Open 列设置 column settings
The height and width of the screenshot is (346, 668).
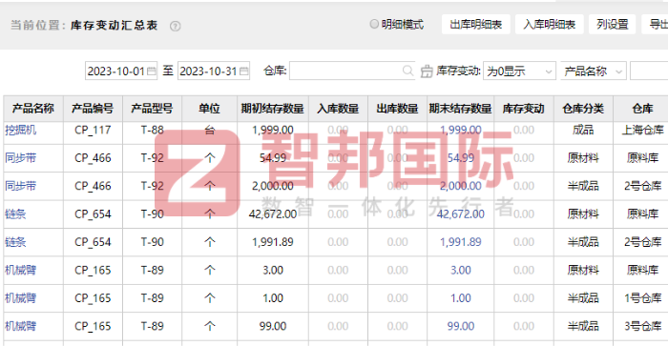click(x=613, y=24)
